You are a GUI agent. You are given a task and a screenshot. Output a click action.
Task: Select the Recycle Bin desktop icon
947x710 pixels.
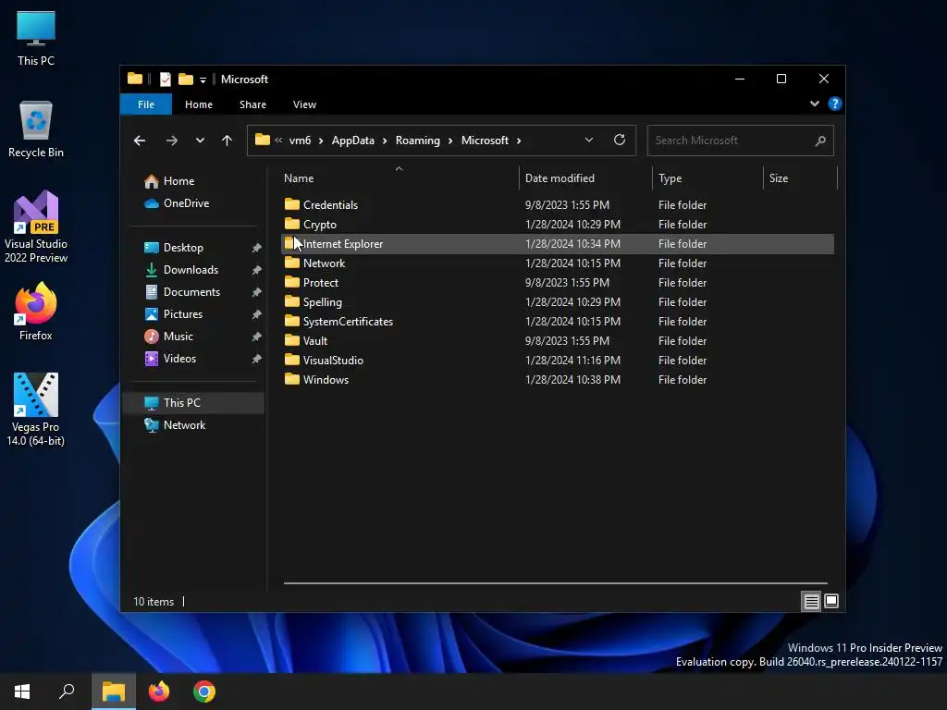(36, 129)
